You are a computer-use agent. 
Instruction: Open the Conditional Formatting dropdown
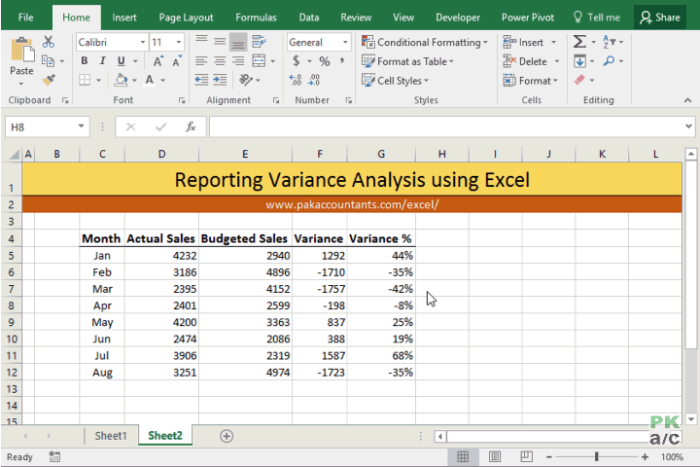[424, 42]
